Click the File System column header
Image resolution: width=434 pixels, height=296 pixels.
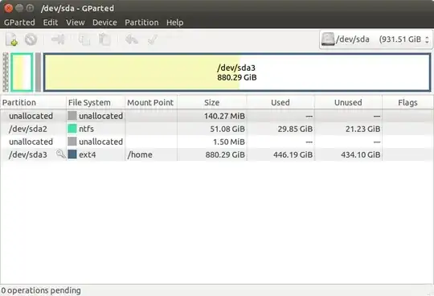pos(96,102)
